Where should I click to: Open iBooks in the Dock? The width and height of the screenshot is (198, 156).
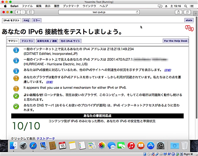(x=141, y=146)
